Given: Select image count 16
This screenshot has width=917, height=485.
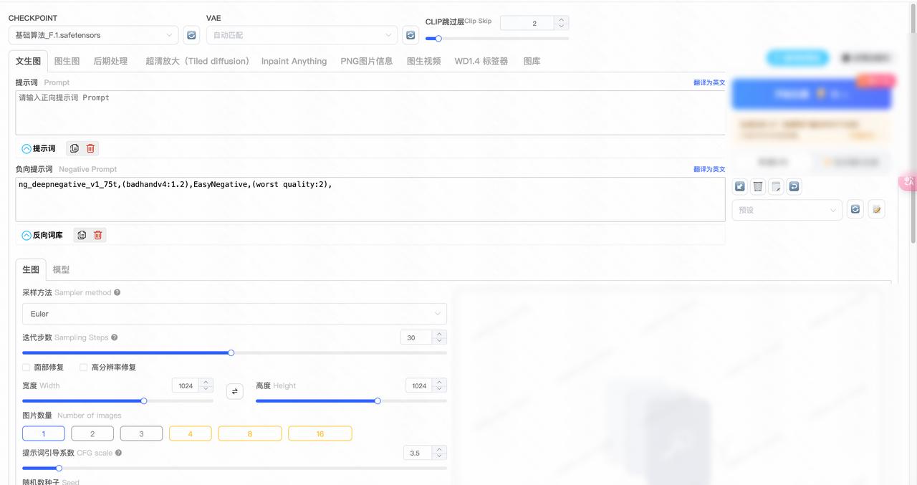Looking at the screenshot, I should tap(320, 433).
